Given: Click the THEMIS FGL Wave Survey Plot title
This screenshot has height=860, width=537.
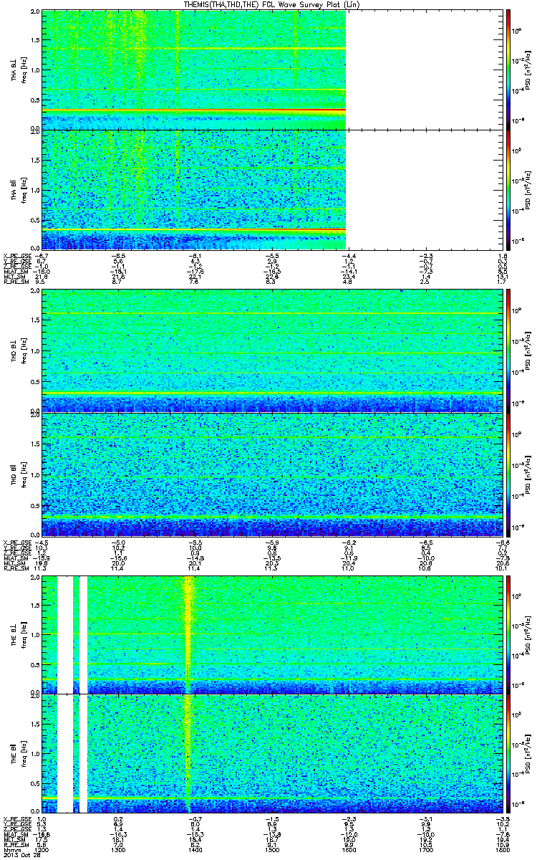Looking at the screenshot, I should pos(270,5).
